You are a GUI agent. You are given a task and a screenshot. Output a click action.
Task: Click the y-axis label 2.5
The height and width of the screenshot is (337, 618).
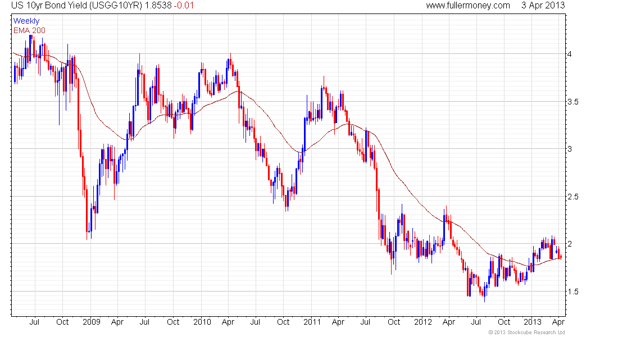[x=572, y=197]
